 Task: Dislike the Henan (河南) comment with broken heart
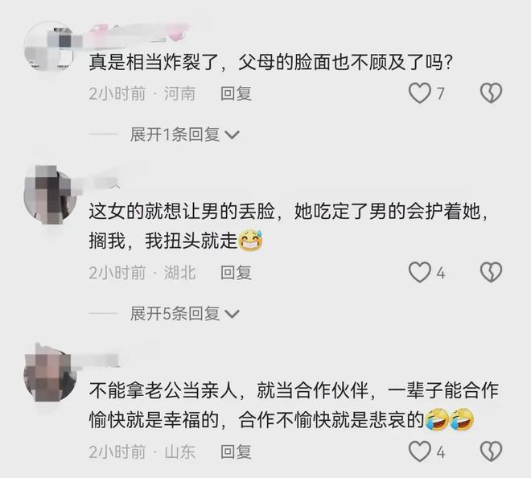(491, 93)
